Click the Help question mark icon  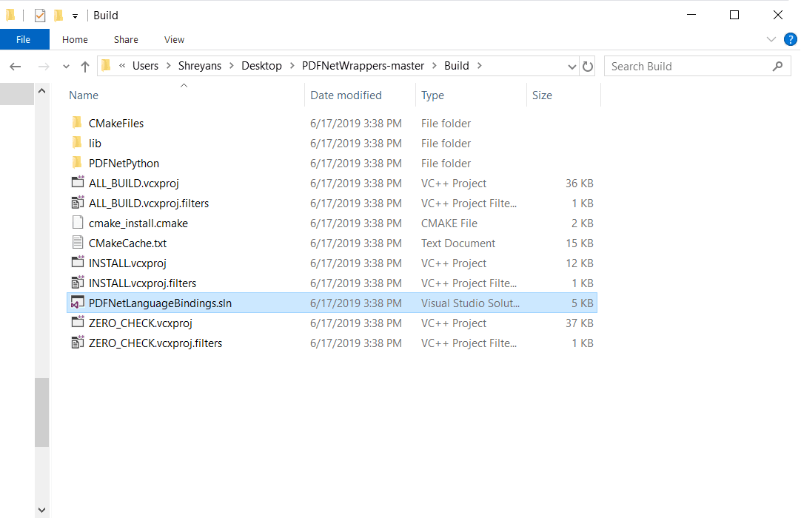(x=790, y=39)
